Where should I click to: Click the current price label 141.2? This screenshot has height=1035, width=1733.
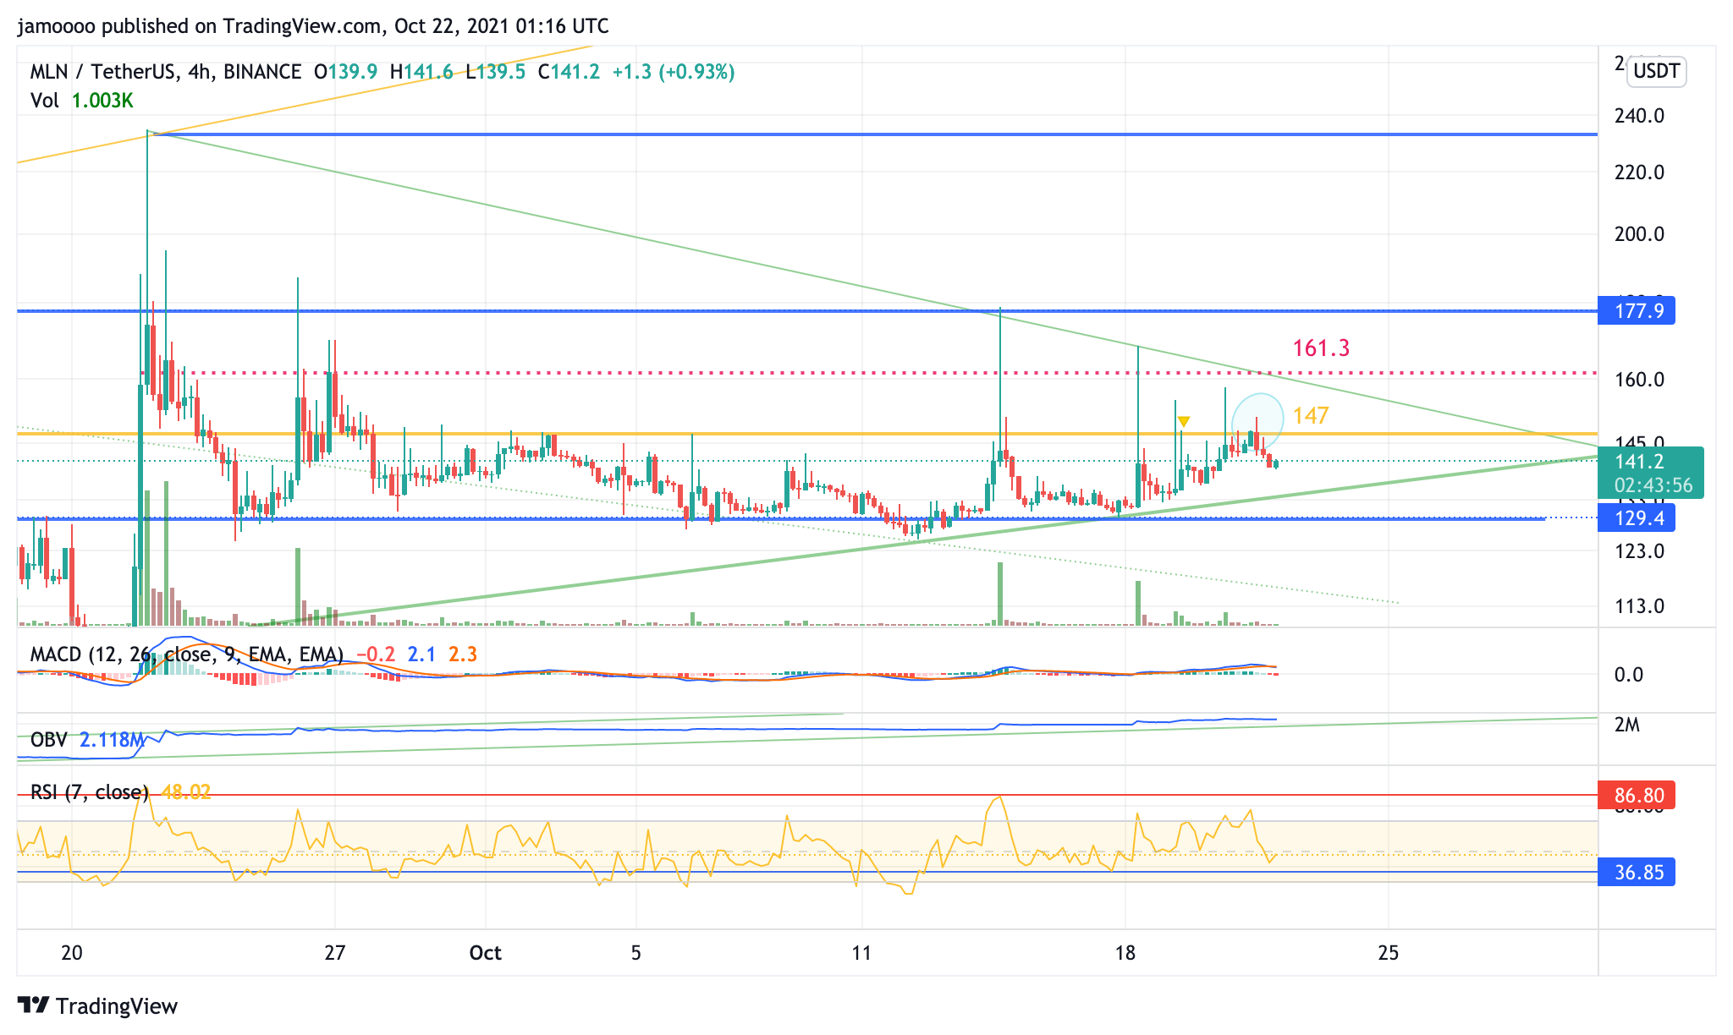1639,461
